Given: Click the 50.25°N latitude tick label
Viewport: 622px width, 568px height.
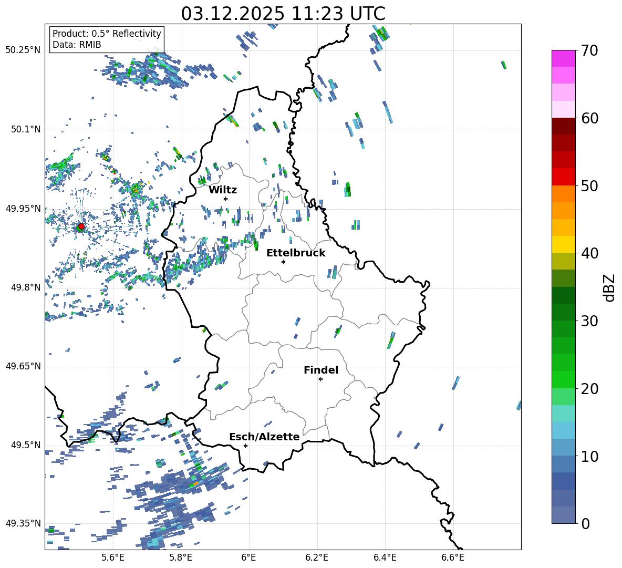Looking at the screenshot, I should tap(23, 50).
